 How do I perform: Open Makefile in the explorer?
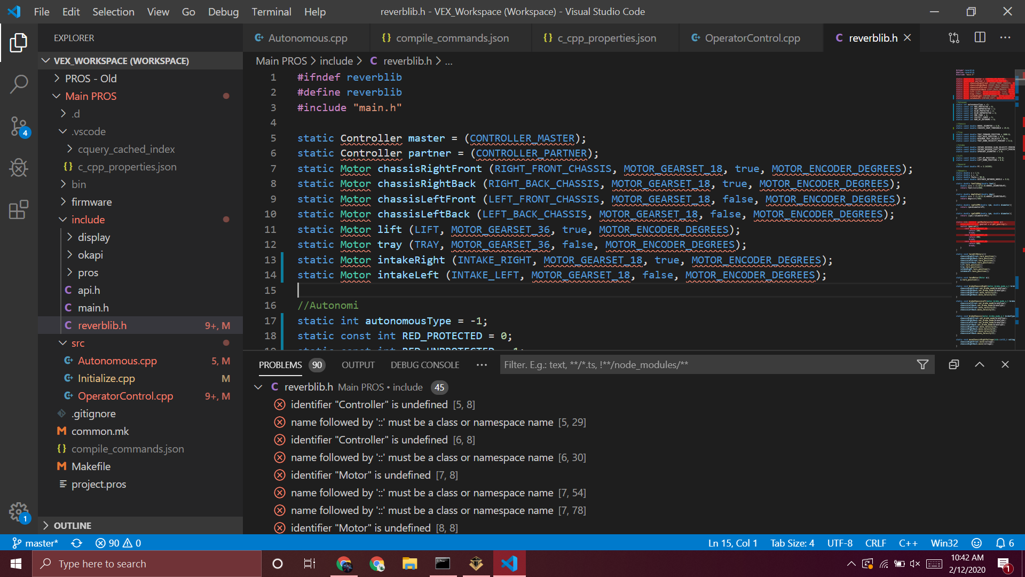click(91, 466)
